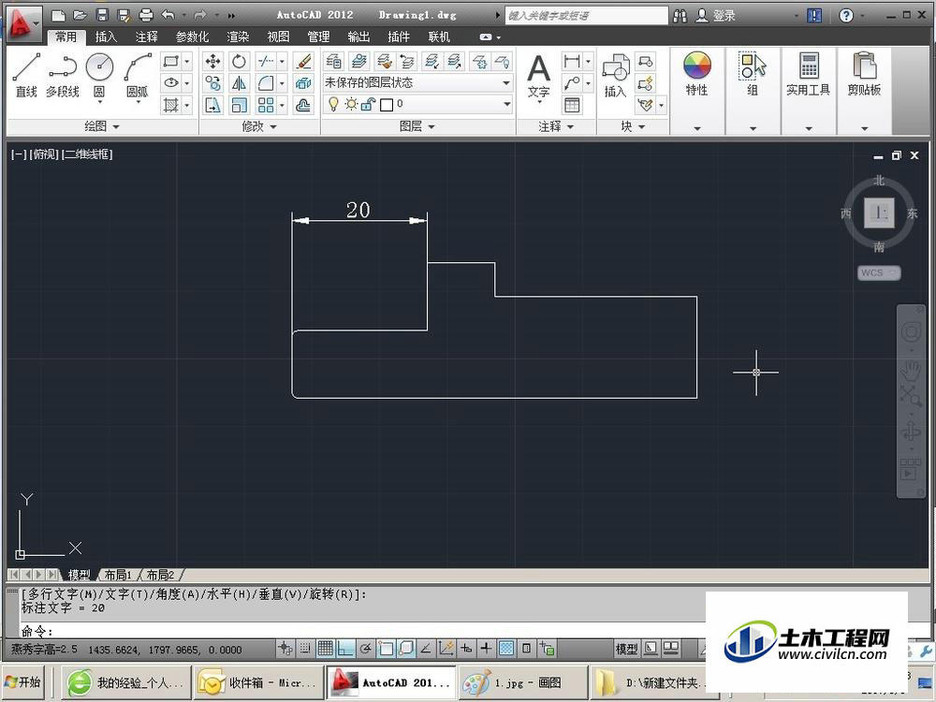This screenshot has height=702, width=936.
Task: Toggle Ortho Mode in status bar
Action: coord(345,649)
